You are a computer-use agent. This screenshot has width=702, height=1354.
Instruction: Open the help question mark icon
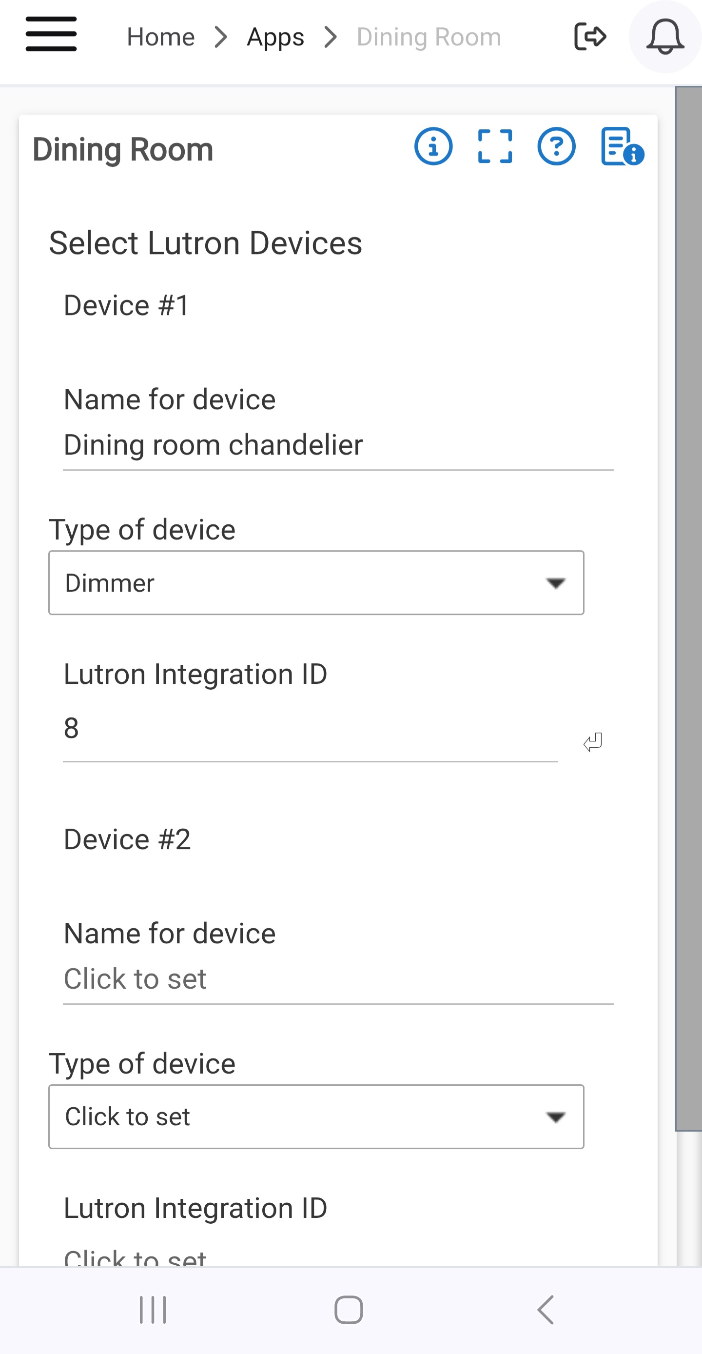(556, 146)
